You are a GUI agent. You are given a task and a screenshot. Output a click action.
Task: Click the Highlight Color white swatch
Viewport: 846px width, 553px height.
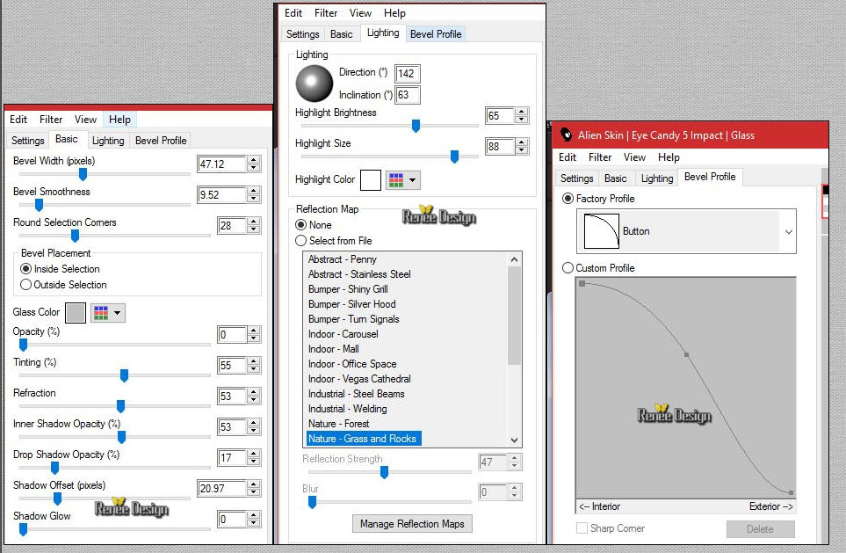(371, 180)
